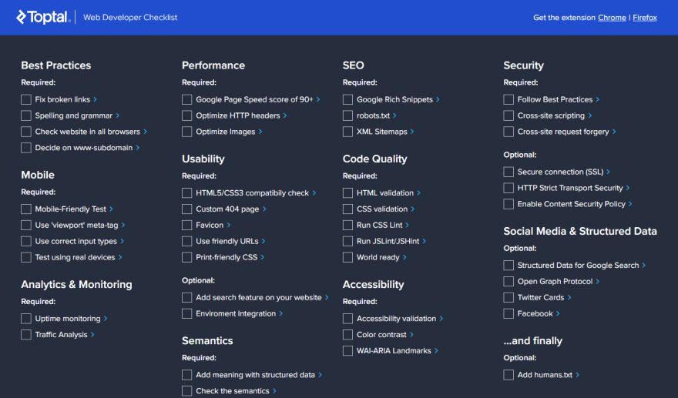Open the arrow next to Cross-site scripting
This screenshot has height=398, width=678.
(x=590, y=115)
